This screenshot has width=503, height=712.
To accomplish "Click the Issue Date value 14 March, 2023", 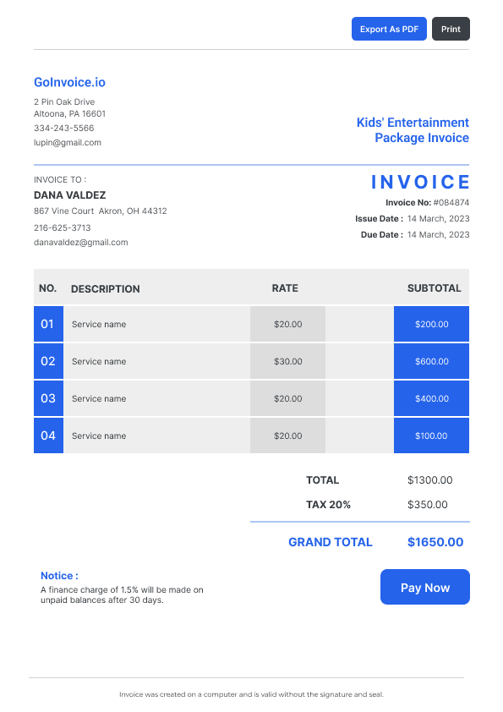I will tap(438, 219).
